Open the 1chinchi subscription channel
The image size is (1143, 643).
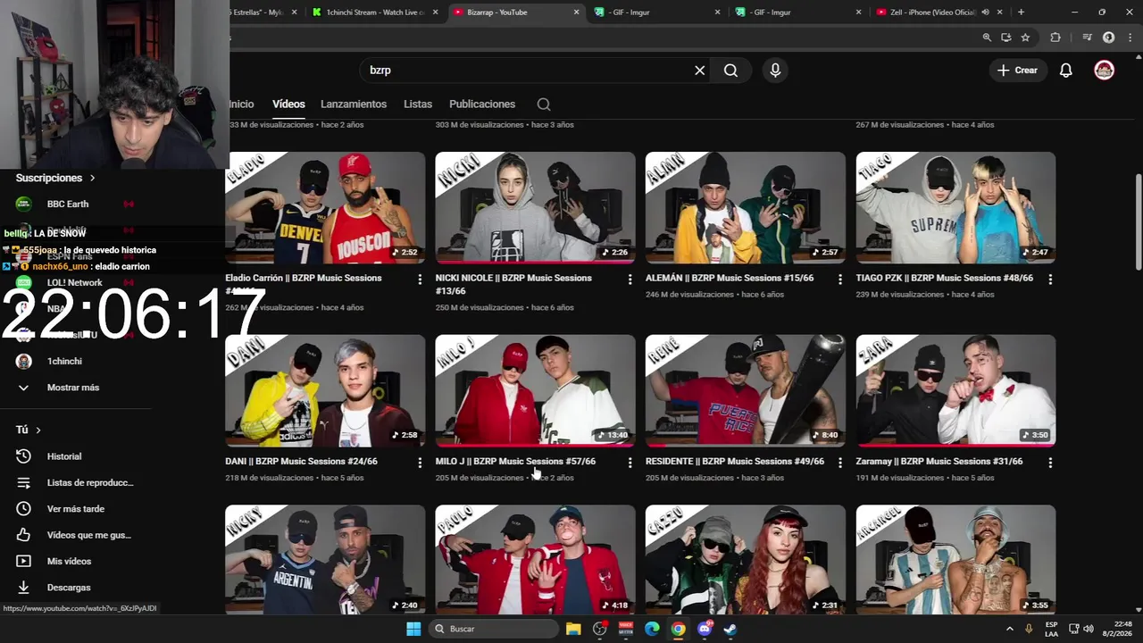(x=64, y=362)
